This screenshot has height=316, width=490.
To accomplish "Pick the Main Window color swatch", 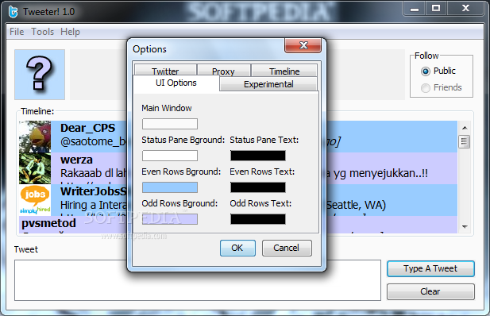I will tap(170, 124).
